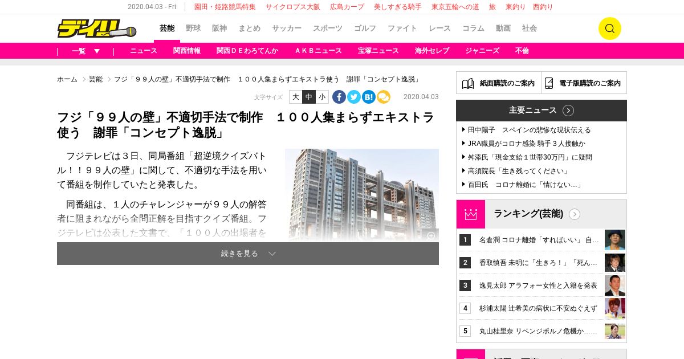Open the レース tab
This screenshot has height=359, width=684.
point(439,28)
